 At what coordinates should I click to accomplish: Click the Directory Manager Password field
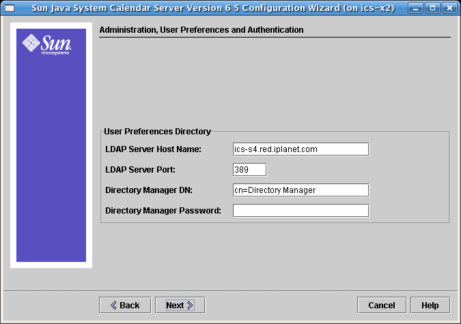[301, 211]
